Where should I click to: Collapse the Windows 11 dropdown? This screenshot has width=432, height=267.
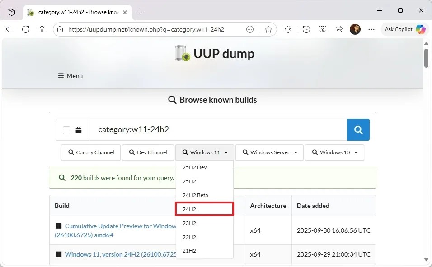[204, 152]
